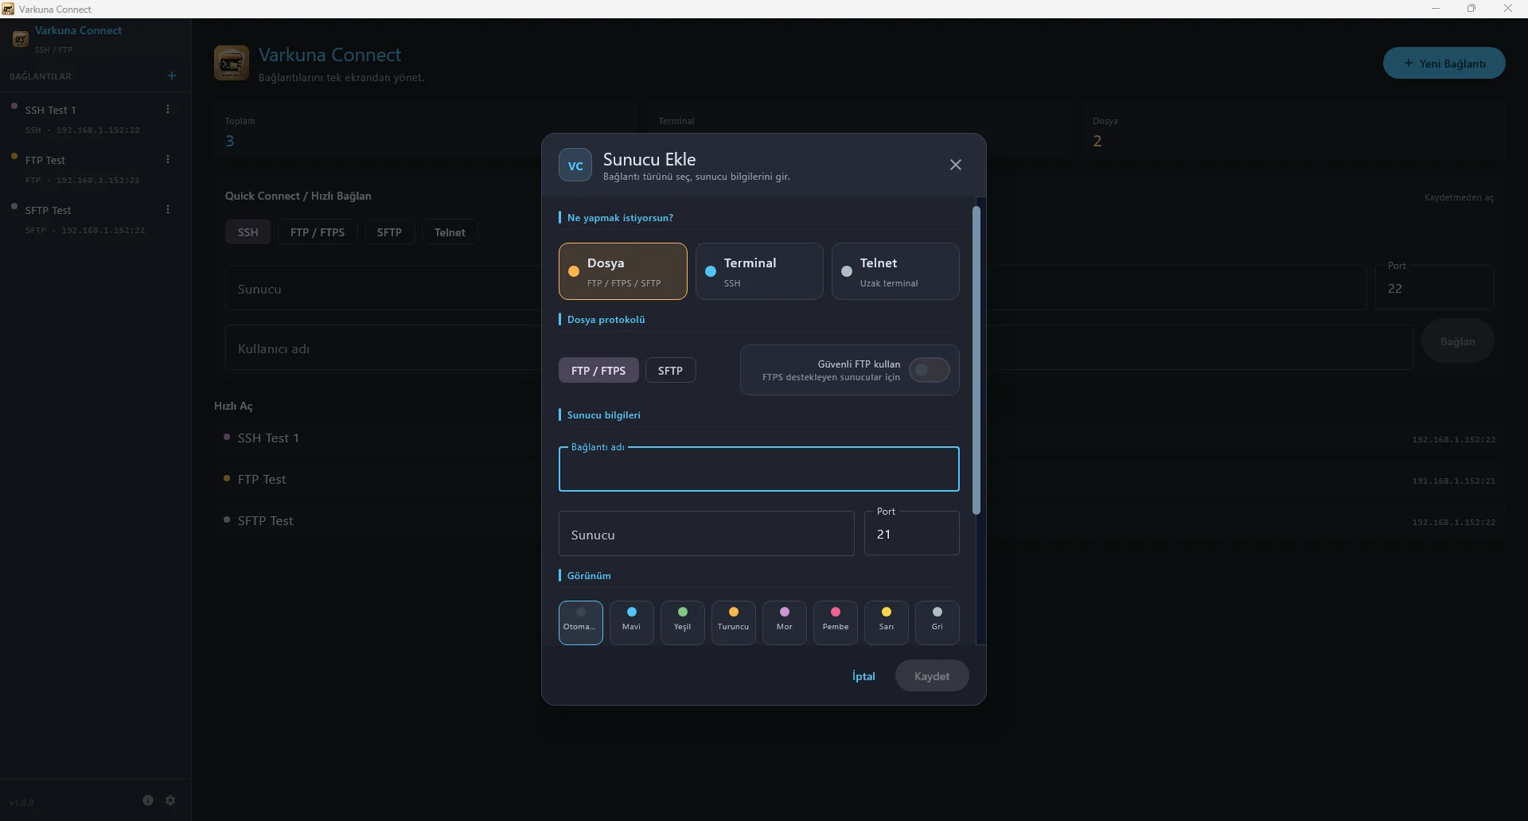Viewport: 1528px width, 821px height.
Task: Select Mavi color swatch
Action: pyautogui.click(x=631, y=622)
